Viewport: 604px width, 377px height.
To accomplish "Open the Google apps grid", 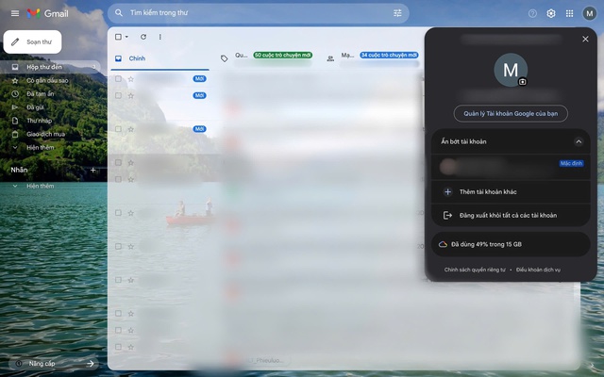I will 569,13.
